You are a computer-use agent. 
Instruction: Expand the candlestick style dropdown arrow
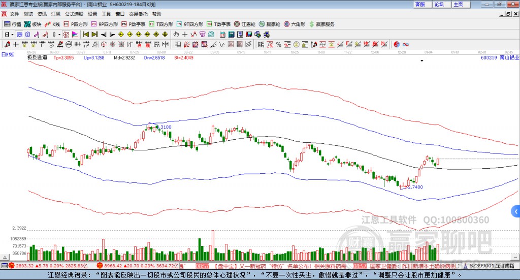click(x=59, y=35)
